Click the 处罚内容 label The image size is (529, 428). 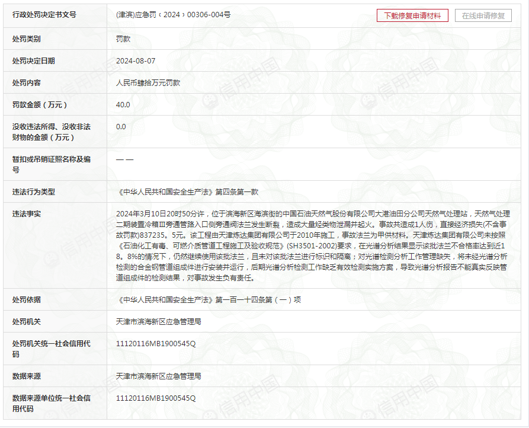[x=26, y=83]
